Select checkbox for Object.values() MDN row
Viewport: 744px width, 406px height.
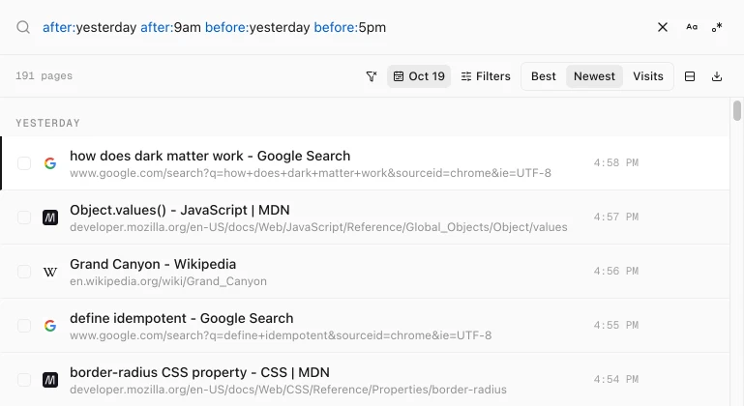[x=24, y=217]
